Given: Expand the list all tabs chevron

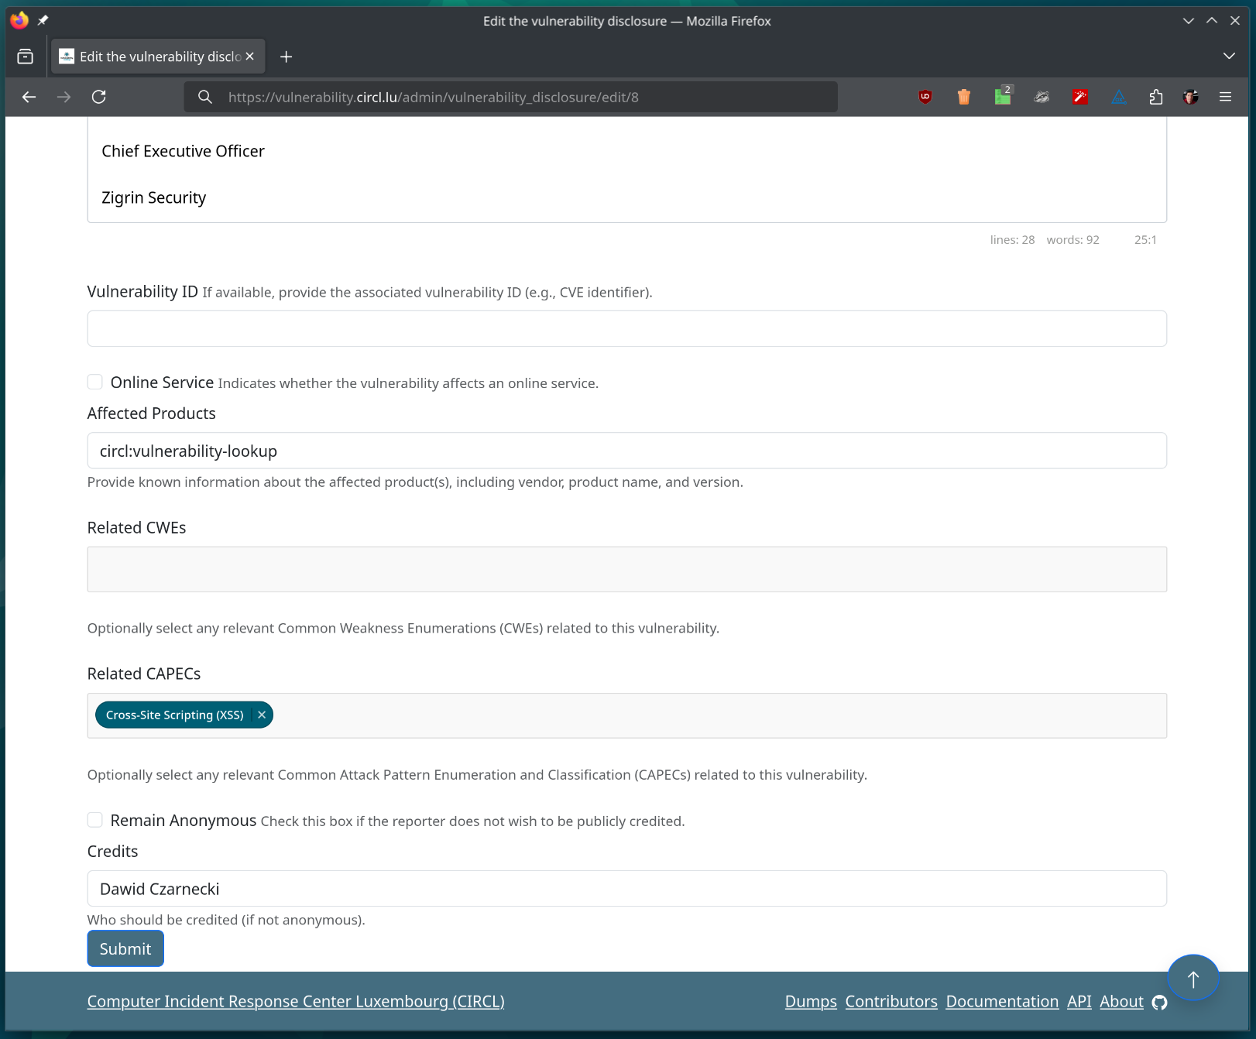Looking at the screenshot, I should [1228, 56].
